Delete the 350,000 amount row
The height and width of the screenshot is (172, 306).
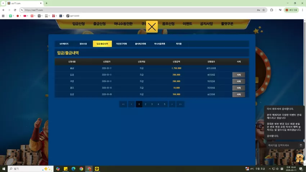pyautogui.click(x=238, y=94)
